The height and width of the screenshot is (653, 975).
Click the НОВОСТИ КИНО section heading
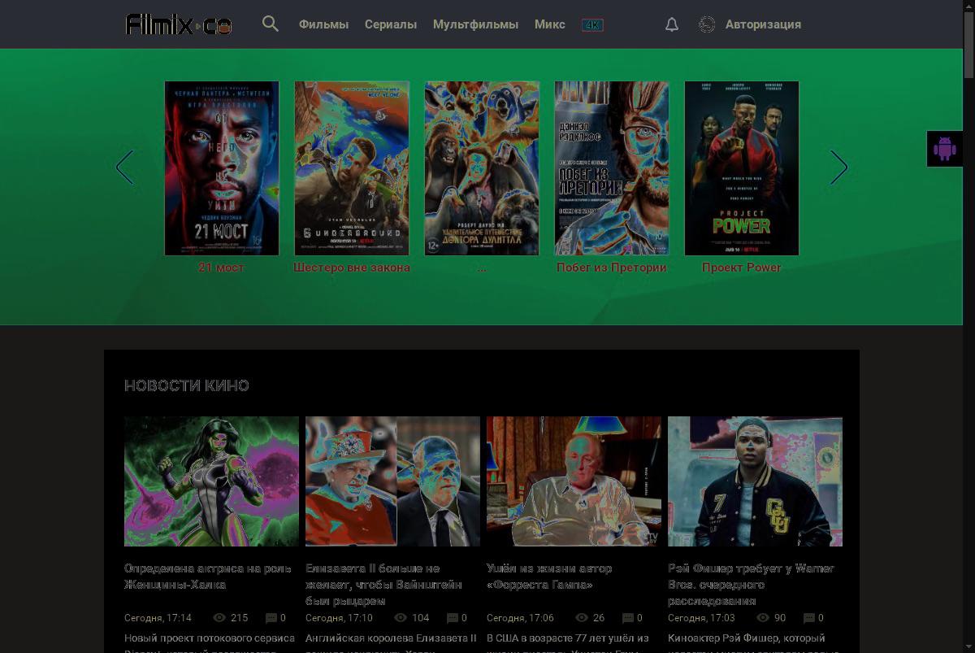coord(187,385)
